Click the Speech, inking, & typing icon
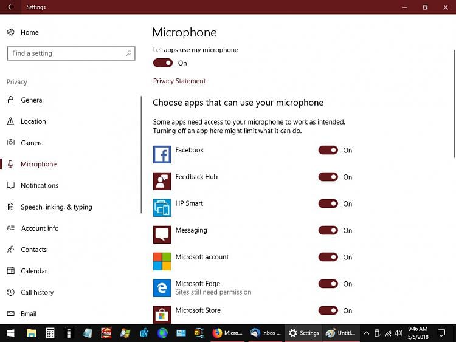456x342 pixels. (x=11, y=207)
